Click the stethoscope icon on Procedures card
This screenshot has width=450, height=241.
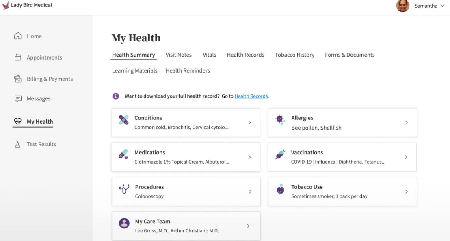tap(124, 189)
